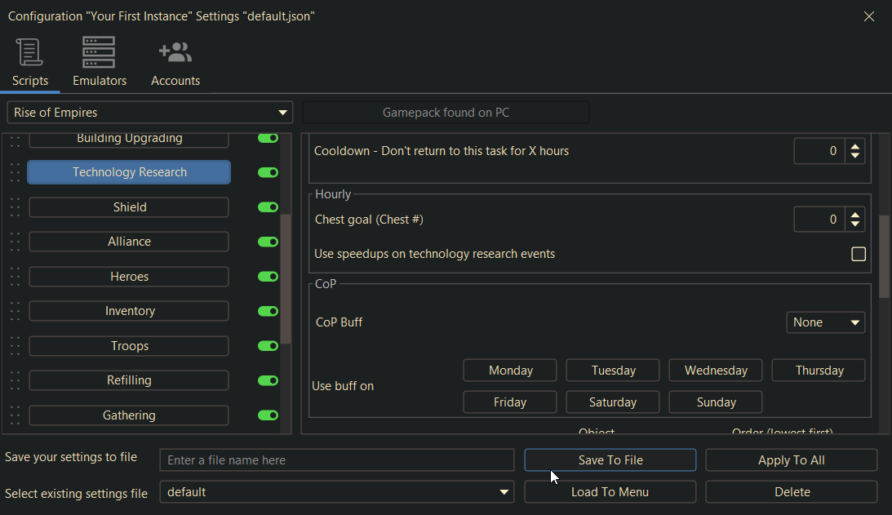Select Sunday for buff use
Screen dimensions: 892x515
[x=716, y=402]
